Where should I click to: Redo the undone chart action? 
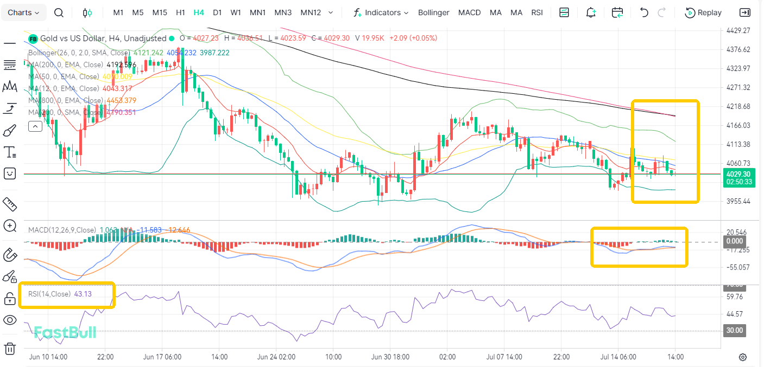tap(661, 12)
